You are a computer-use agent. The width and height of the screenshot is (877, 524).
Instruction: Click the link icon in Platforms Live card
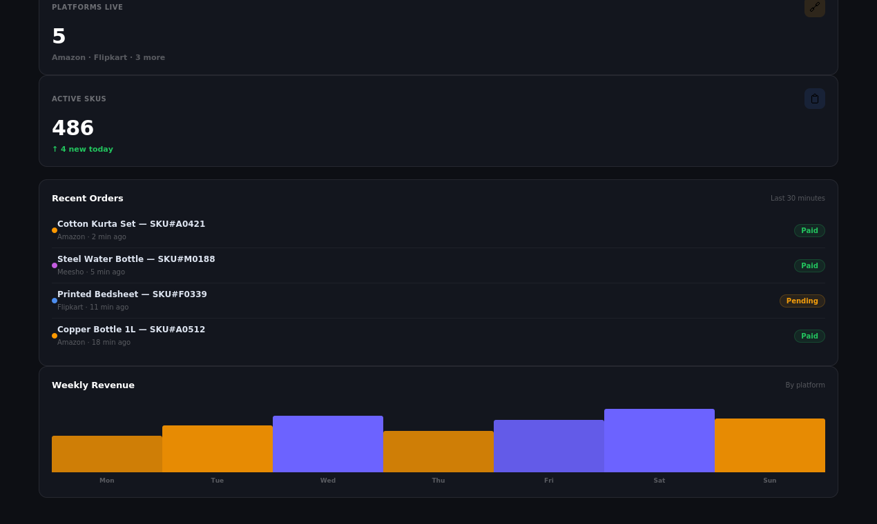(815, 7)
